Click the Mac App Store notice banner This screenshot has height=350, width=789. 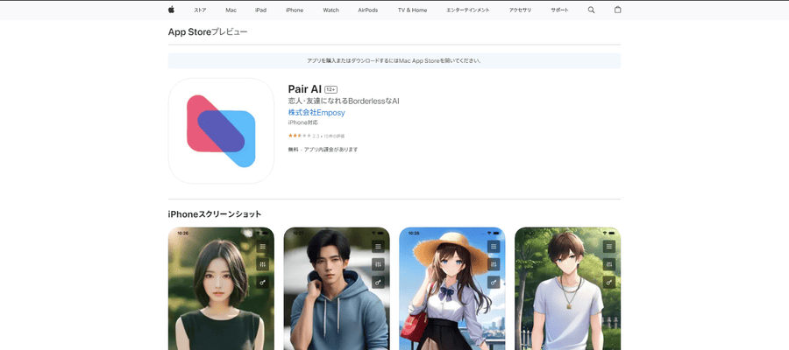click(394, 60)
